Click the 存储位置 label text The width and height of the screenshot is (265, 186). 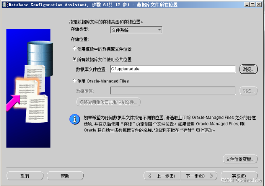[x=80, y=39]
